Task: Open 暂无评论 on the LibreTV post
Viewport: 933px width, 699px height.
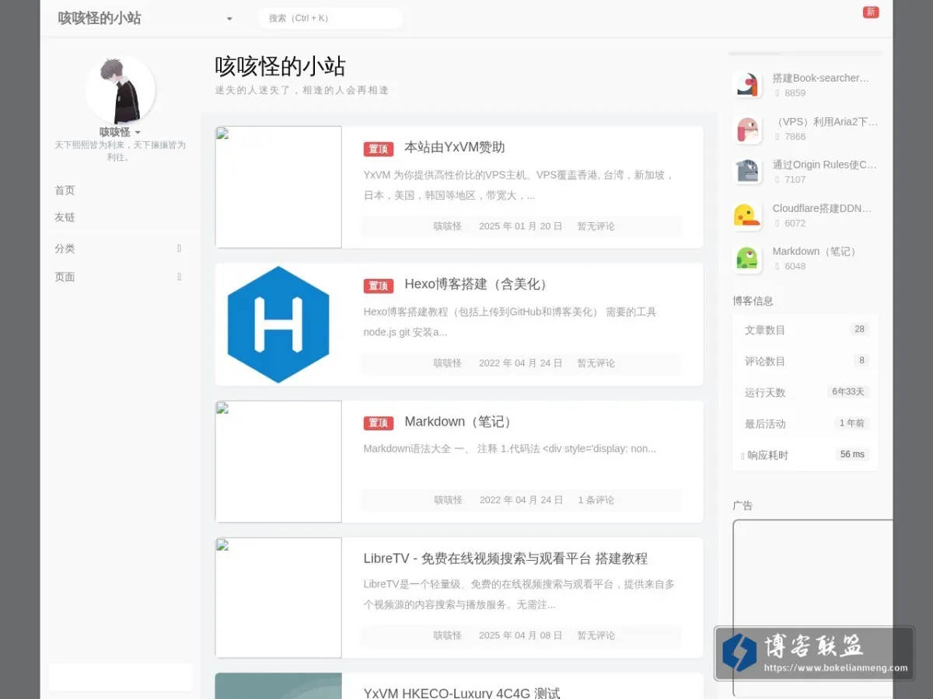Action: 596,635
